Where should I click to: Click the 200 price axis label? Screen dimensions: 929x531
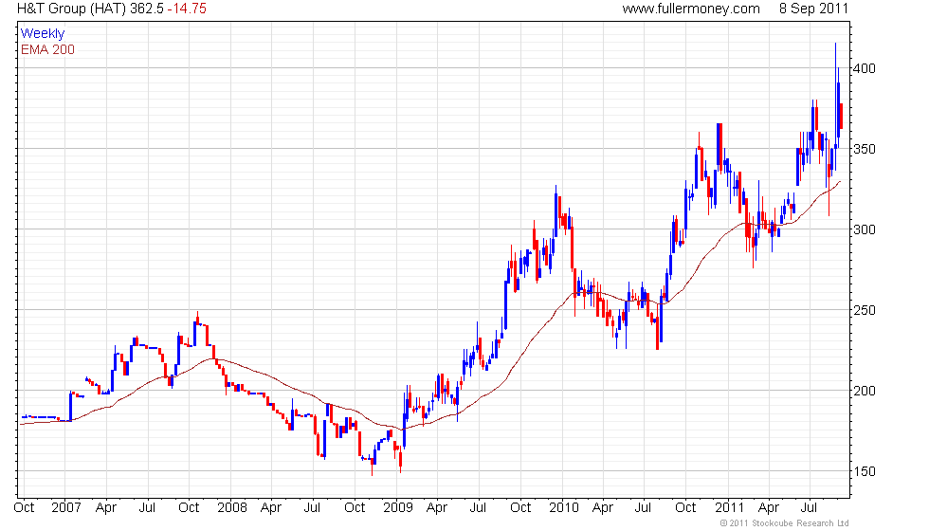coord(864,391)
